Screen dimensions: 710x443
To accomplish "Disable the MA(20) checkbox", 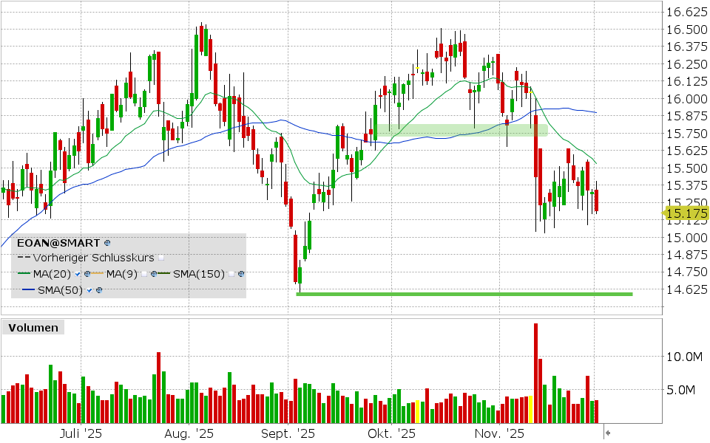I will (x=77, y=273).
